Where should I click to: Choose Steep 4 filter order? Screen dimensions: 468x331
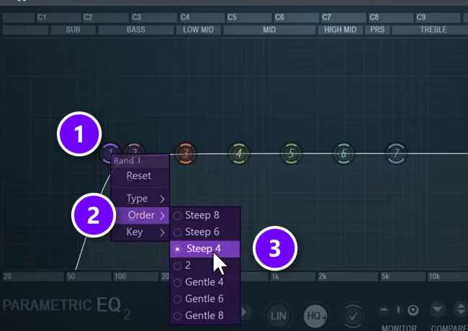click(205, 249)
